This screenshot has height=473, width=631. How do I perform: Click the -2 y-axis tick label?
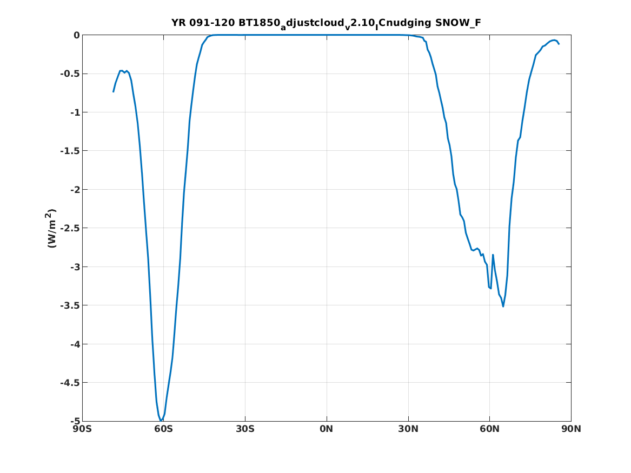[75, 190]
